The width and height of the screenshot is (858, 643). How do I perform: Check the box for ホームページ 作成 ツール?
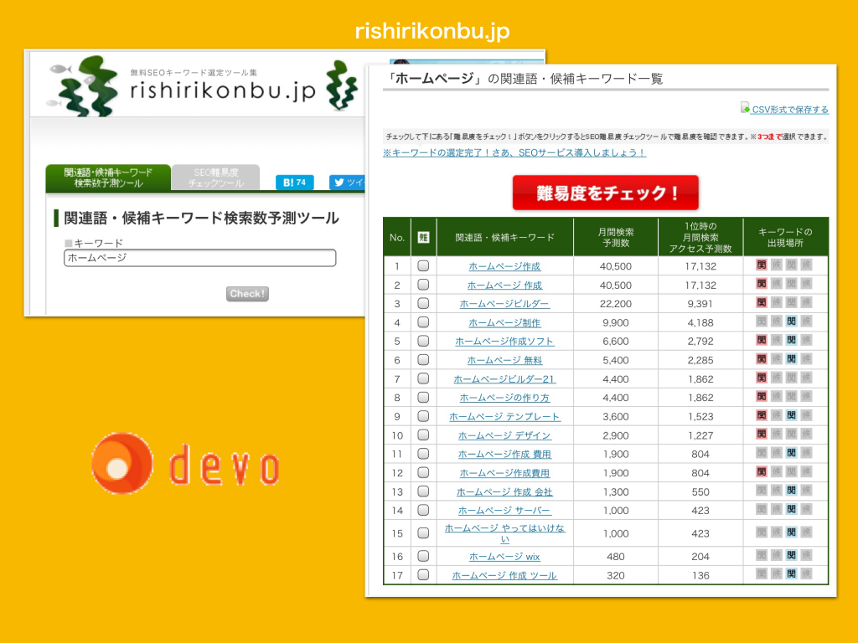[x=423, y=574]
